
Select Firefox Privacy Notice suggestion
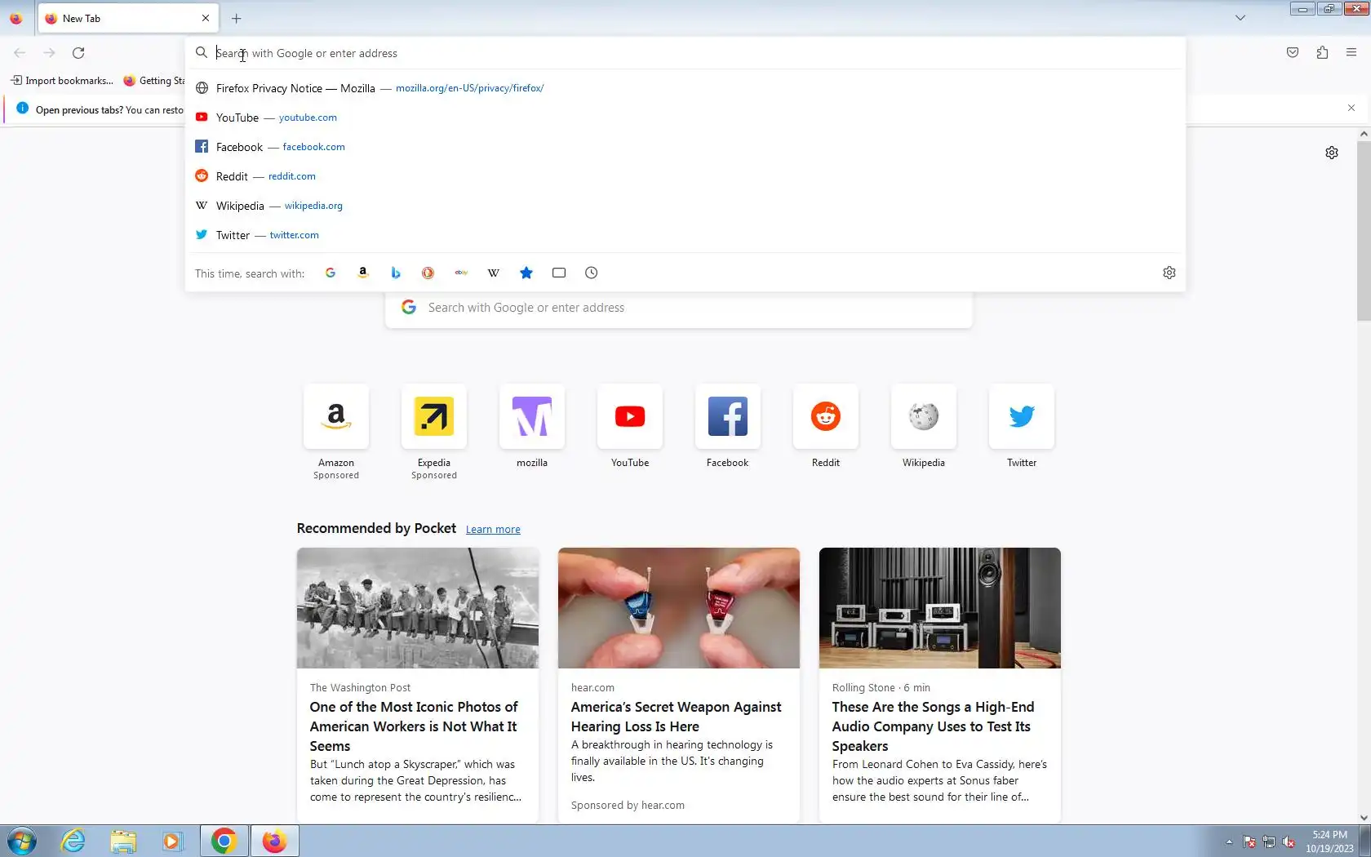(x=685, y=88)
